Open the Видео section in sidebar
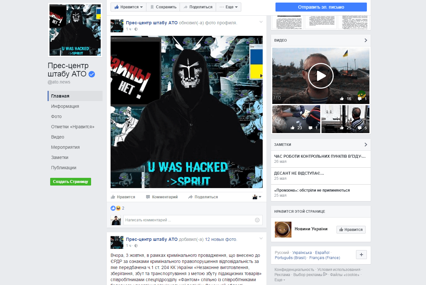The width and height of the screenshot is (426, 285). click(x=58, y=137)
